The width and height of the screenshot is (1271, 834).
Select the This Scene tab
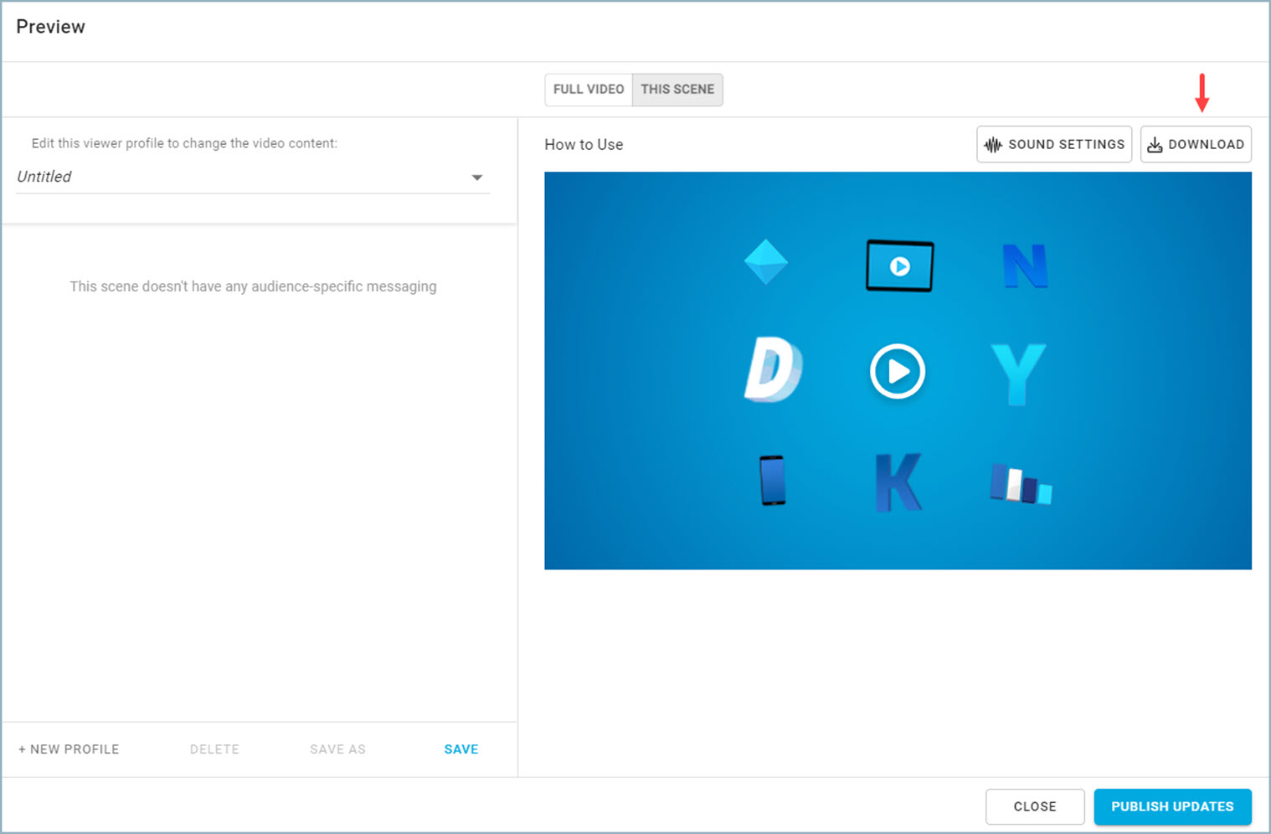[677, 90]
